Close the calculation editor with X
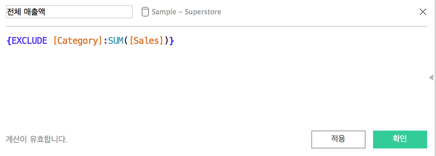Viewport: 436px width, 156px height. [423, 12]
